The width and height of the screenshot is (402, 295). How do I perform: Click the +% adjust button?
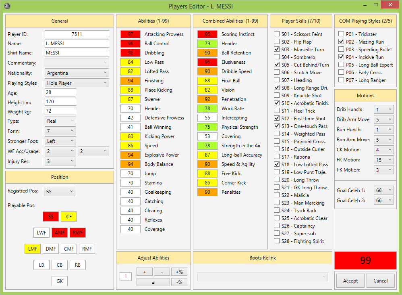click(x=179, y=272)
